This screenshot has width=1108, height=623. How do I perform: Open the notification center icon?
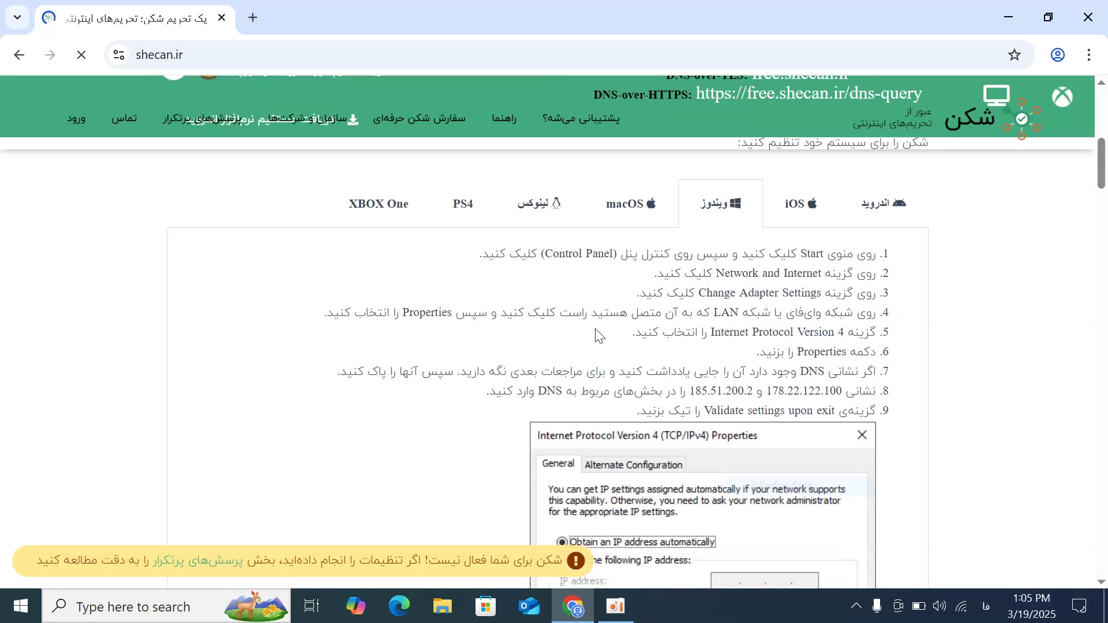coord(1079,606)
